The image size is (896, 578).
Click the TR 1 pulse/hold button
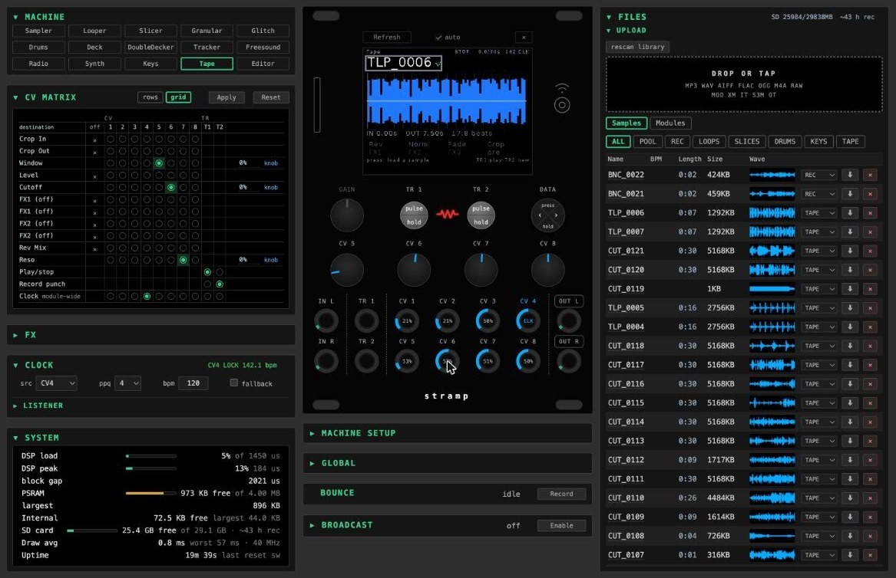[414, 215]
